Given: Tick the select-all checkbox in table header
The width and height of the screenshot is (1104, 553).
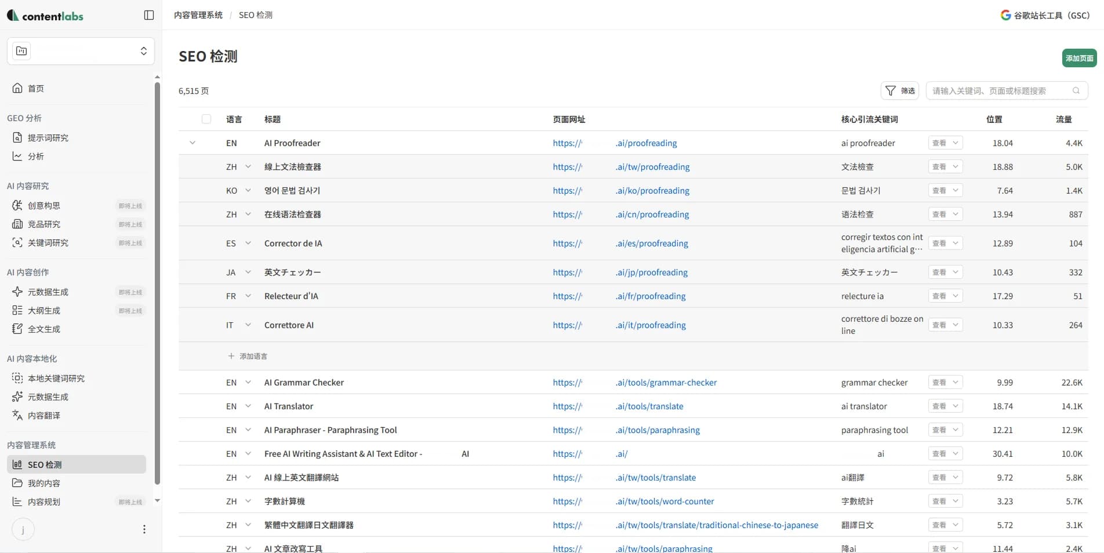Looking at the screenshot, I should click(x=206, y=119).
